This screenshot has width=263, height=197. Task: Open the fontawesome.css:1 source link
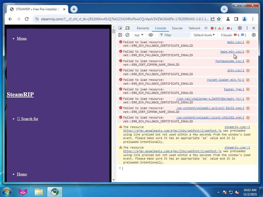(x=230, y=61)
